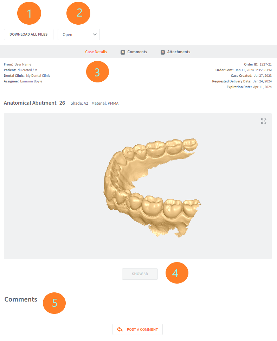Image resolution: width=277 pixels, height=341 pixels.
Task: Click the Post a Comment button
Action: coord(138,329)
